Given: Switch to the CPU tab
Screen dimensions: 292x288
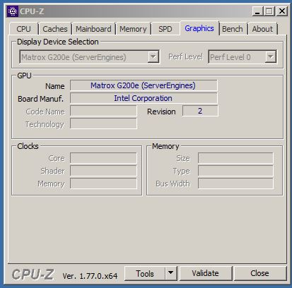Looking at the screenshot, I should pos(23,29).
